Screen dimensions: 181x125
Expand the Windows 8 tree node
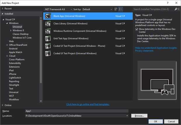pyautogui.click(x=11, y=31)
